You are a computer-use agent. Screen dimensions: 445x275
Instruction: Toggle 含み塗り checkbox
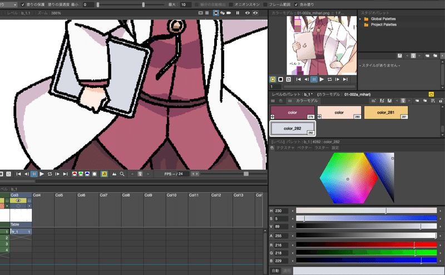point(296,4)
